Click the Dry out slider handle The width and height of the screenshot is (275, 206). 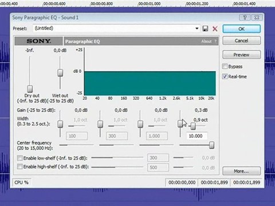tap(30, 89)
